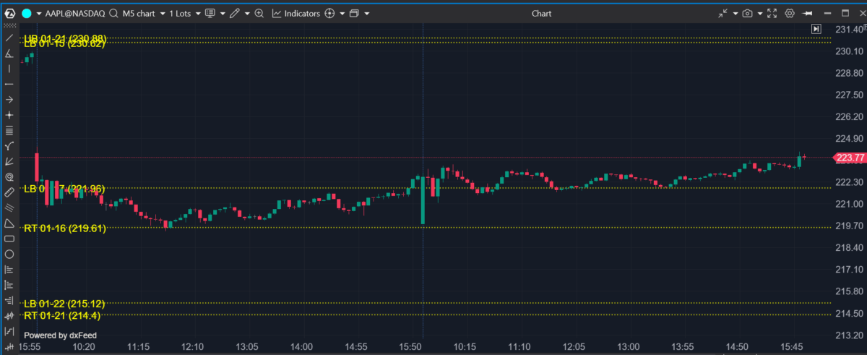The height and width of the screenshot is (355, 867).
Task: Open the Indicators menu
Action: coord(296,13)
